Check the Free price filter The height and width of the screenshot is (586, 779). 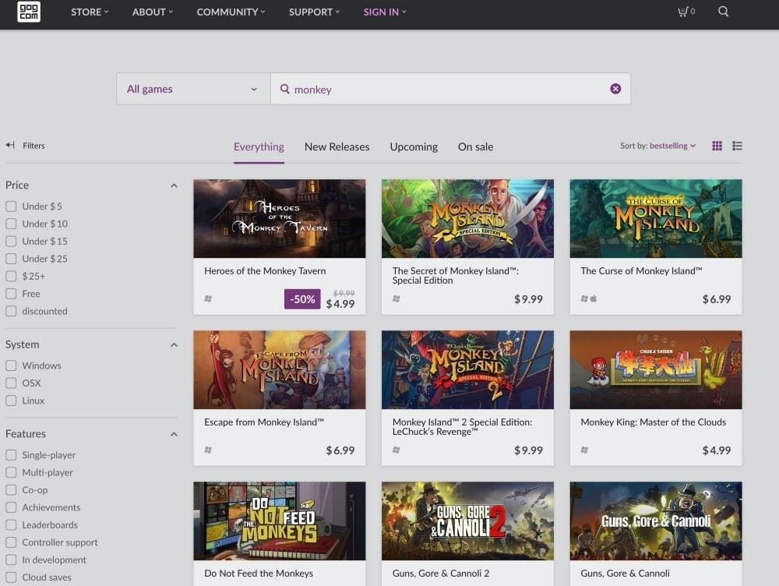tap(11, 294)
